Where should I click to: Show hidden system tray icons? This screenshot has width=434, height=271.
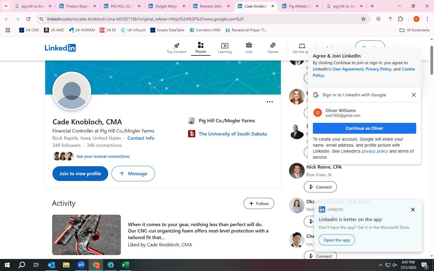pyautogui.click(x=380, y=265)
